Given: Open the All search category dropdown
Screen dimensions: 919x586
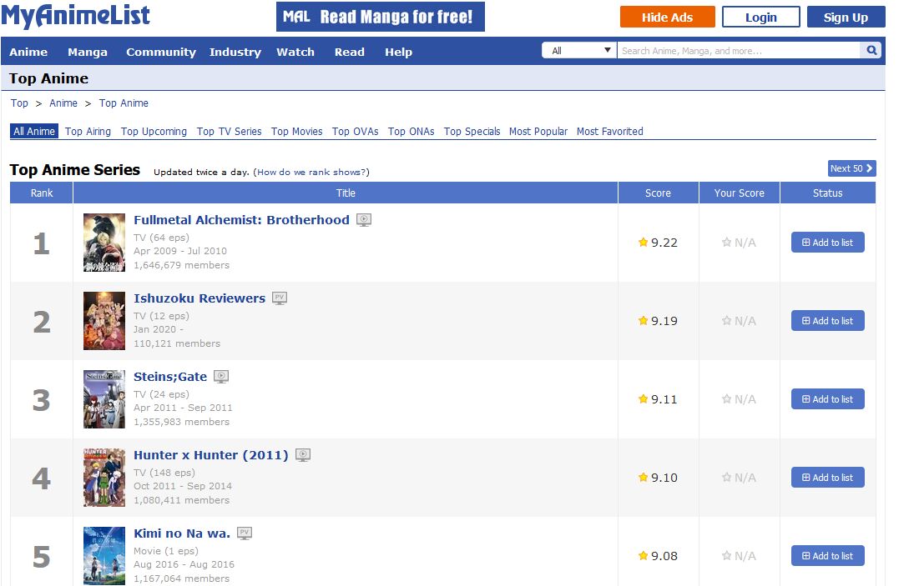Looking at the screenshot, I should 579,50.
